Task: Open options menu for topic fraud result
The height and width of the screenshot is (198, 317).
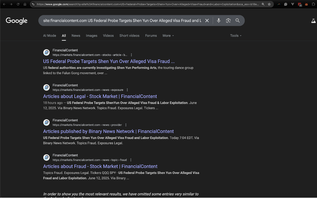Action: pyautogui.click(x=131, y=160)
